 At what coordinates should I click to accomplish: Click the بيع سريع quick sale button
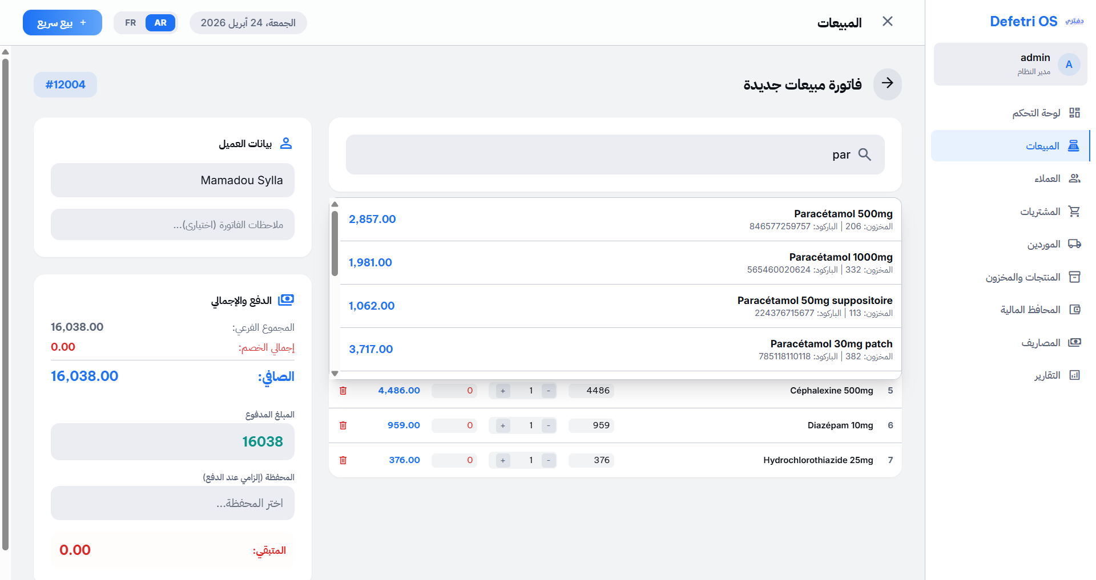pos(62,23)
